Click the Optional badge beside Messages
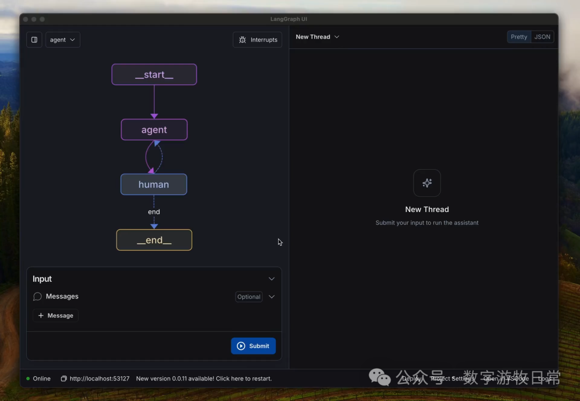 coord(249,297)
